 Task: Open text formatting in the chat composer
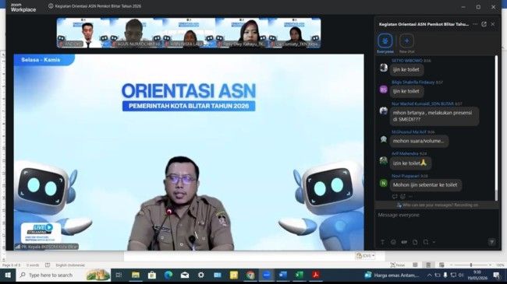tap(382, 242)
